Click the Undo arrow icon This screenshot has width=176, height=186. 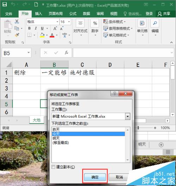13,5
